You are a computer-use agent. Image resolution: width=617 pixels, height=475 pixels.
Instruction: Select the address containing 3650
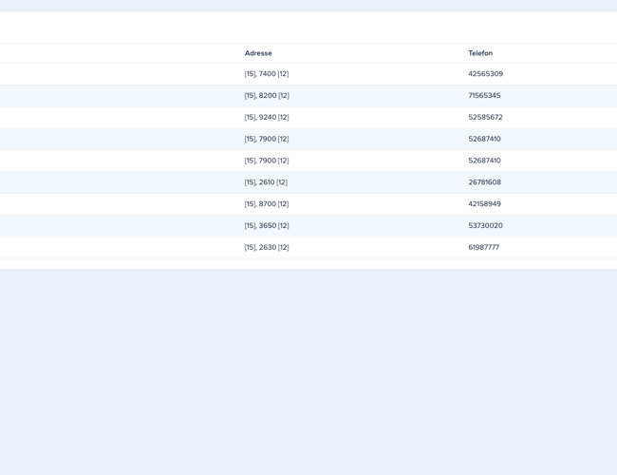click(x=267, y=226)
